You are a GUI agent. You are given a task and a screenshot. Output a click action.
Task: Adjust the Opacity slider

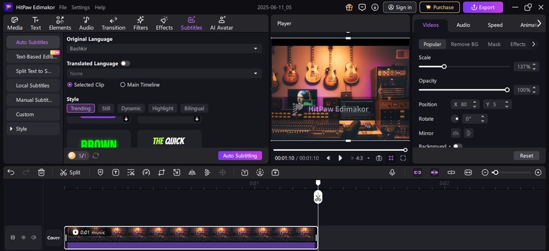tap(464, 90)
